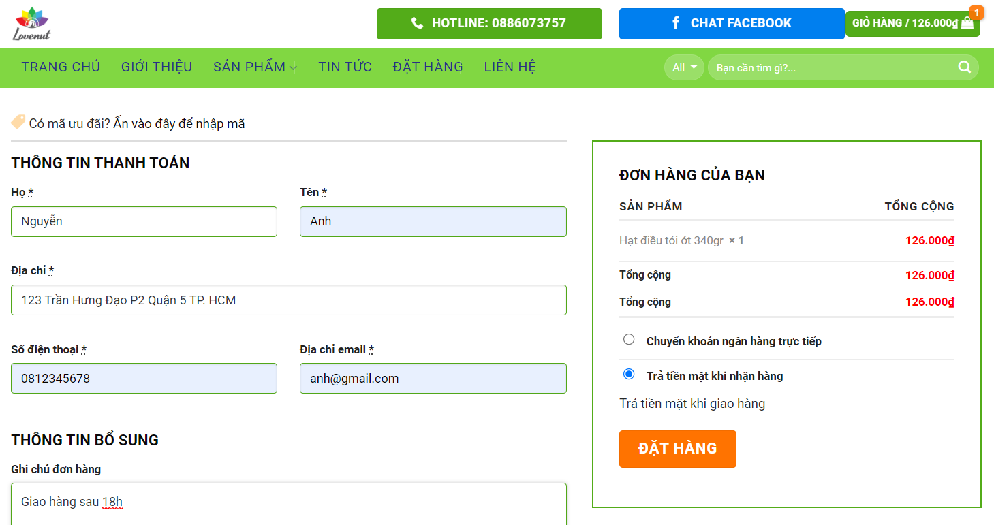This screenshot has width=994, height=525.
Task: Open the Giới Thiệu menu page
Action: [x=157, y=67]
